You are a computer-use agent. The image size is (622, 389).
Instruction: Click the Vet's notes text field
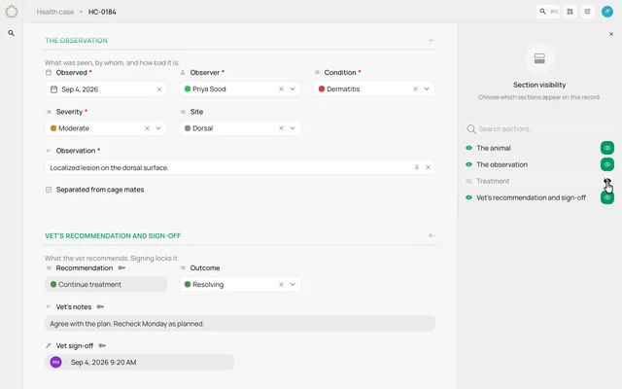tap(240, 324)
